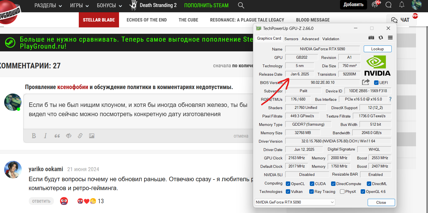Toggle the OpenGL 4.6 checkbox
The width and height of the screenshot is (428, 213).
coord(363,192)
